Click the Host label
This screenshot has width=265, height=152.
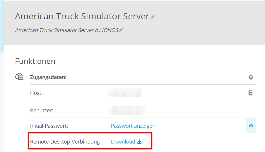pos(36,93)
